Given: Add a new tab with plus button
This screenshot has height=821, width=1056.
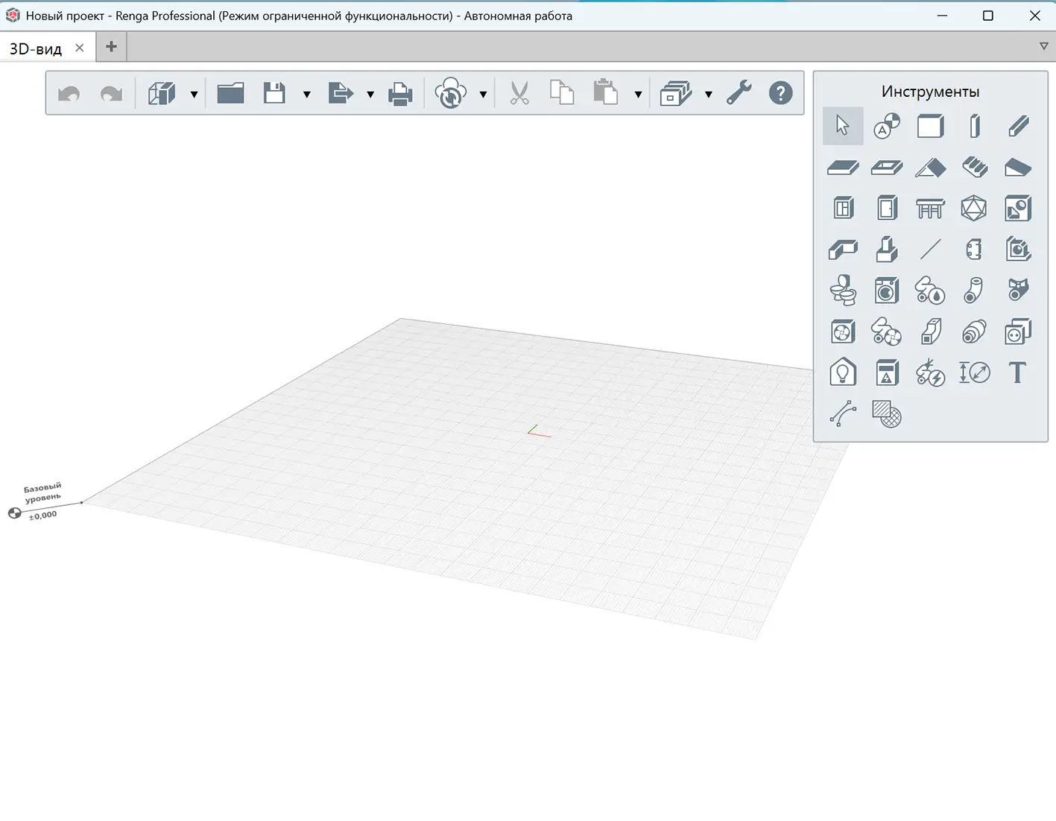Looking at the screenshot, I should [111, 46].
